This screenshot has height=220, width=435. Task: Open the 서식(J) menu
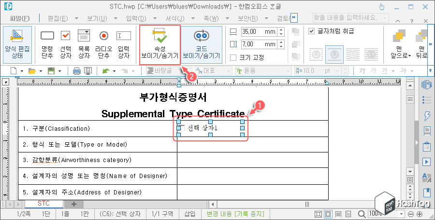point(175,18)
